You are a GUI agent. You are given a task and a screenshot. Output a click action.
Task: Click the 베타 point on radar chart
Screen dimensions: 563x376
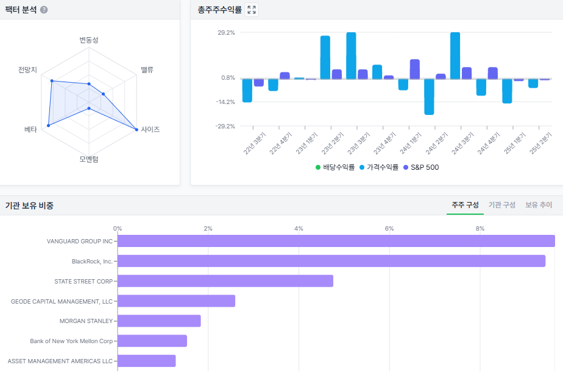49,125
